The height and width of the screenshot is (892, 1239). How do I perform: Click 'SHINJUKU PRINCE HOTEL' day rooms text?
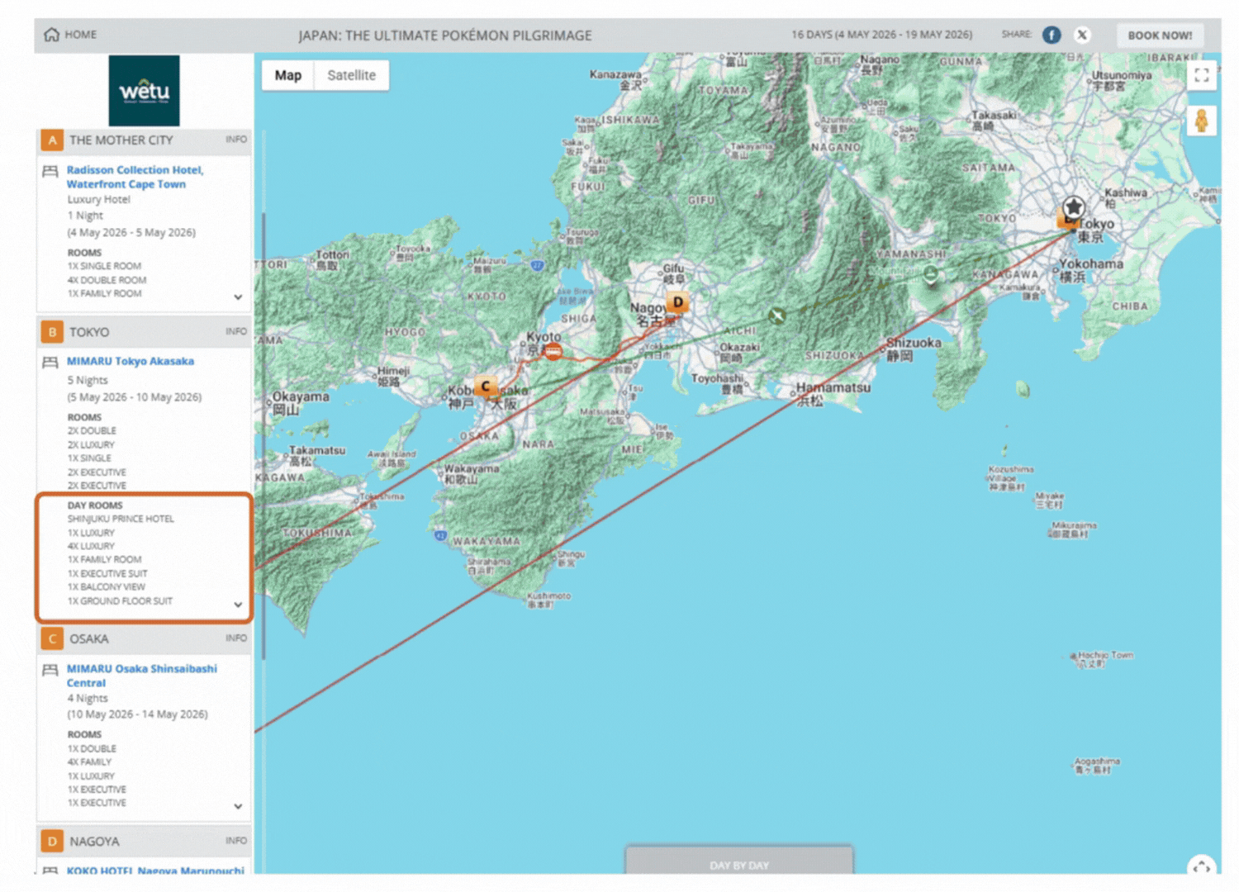click(121, 519)
